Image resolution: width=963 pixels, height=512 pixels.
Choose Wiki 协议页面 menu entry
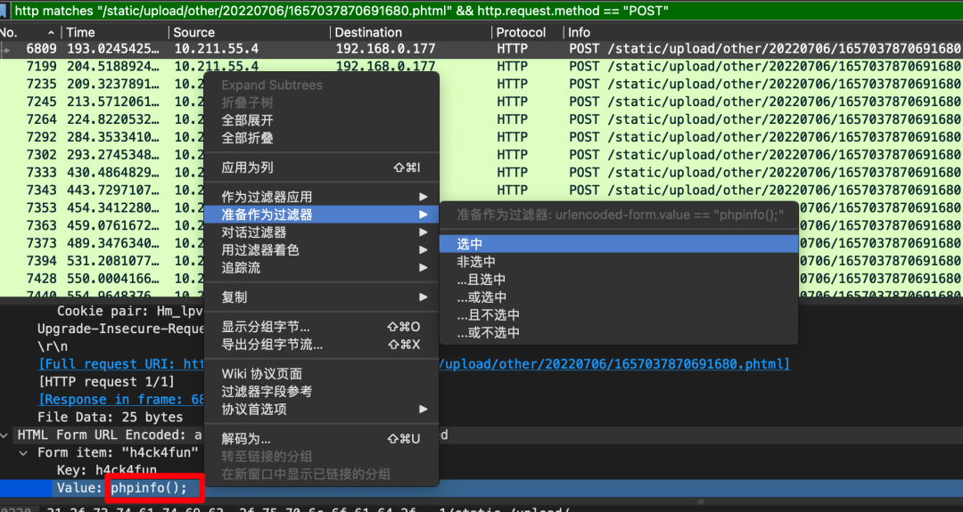322,374
